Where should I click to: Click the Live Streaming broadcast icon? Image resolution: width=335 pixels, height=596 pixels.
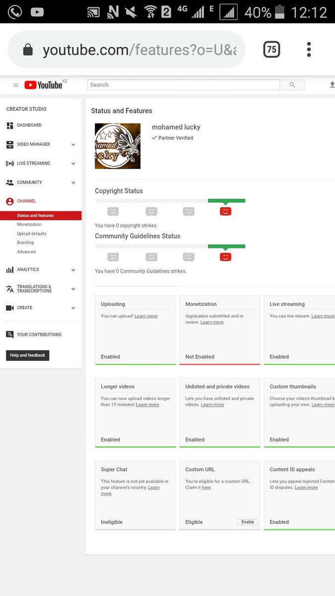coord(10,163)
